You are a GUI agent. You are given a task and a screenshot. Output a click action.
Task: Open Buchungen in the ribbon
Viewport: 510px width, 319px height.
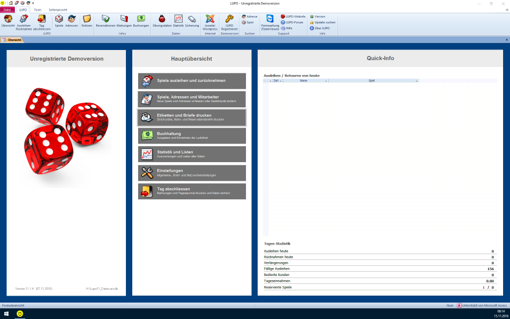141,21
